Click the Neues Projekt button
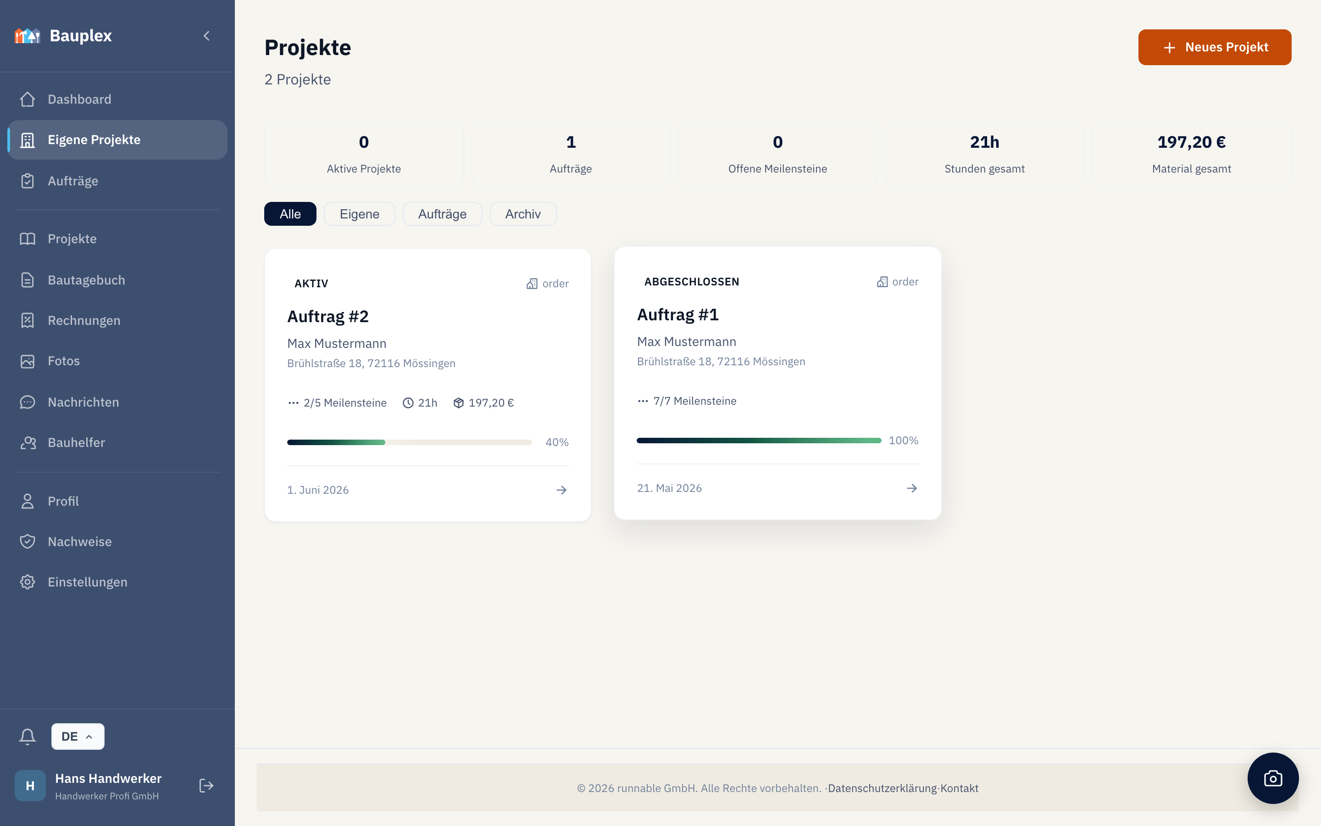 pos(1215,47)
